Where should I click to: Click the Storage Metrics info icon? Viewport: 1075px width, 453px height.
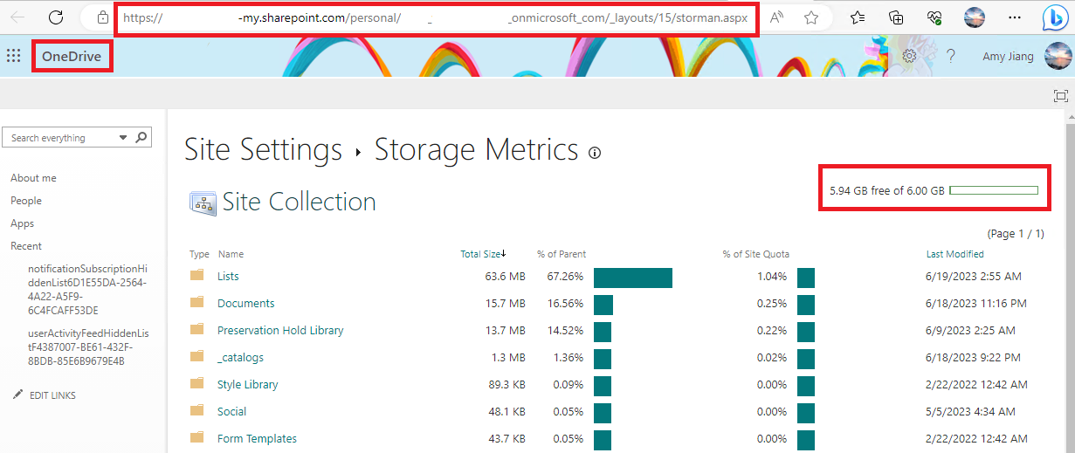pyautogui.click(x=595, y=153)
